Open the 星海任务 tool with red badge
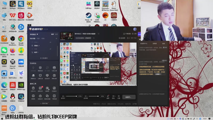This screenshot has height=120, width=213. click(40, 89)
